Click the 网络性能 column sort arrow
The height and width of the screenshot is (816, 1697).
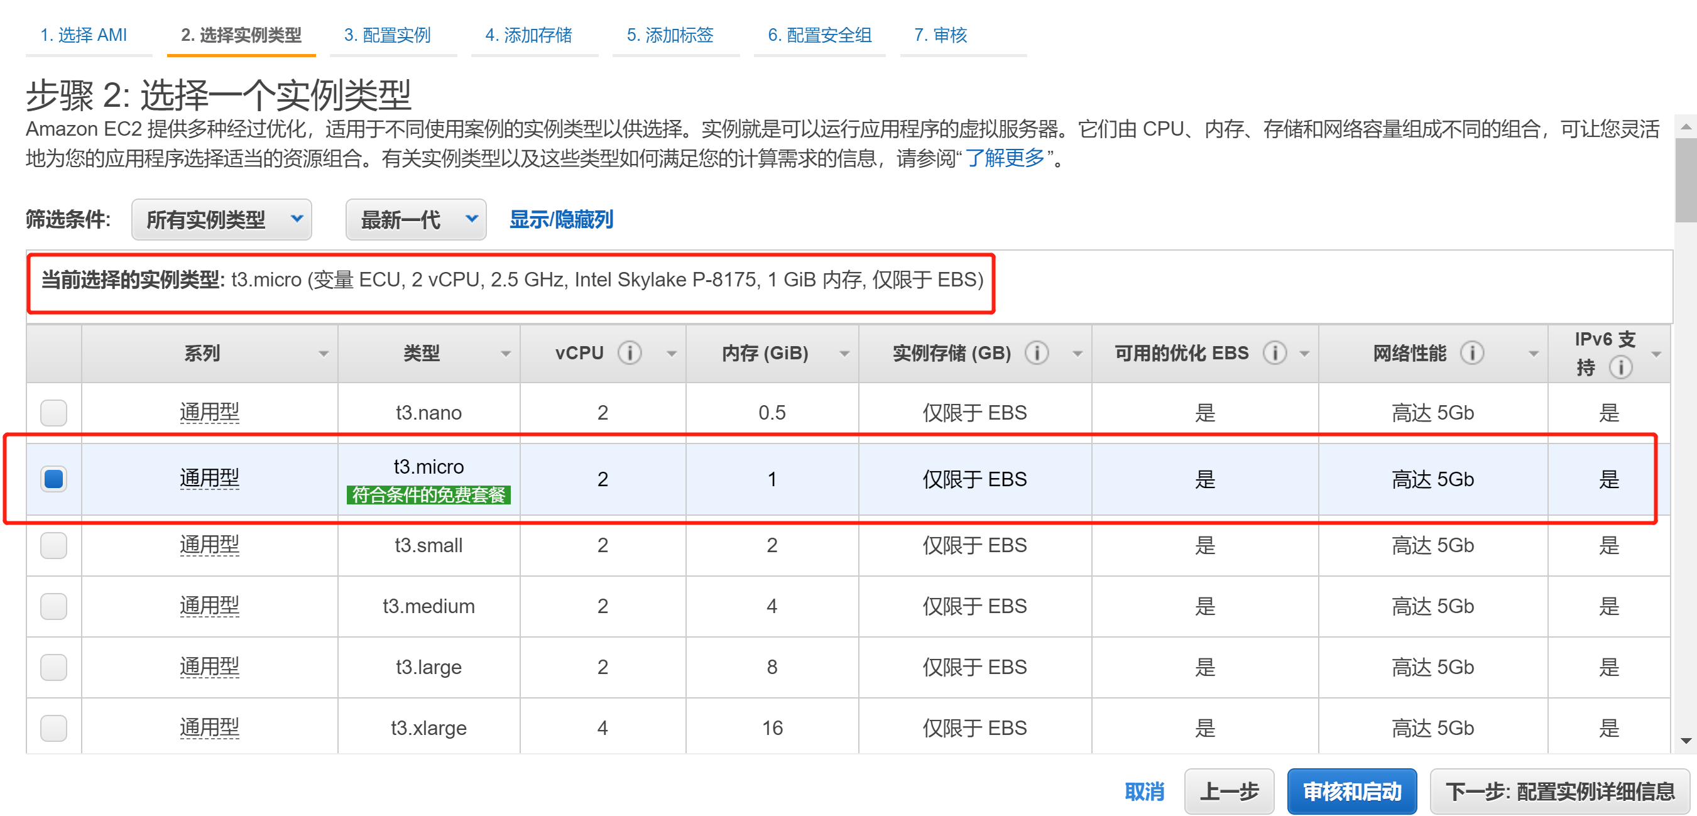pos(1533,354)
